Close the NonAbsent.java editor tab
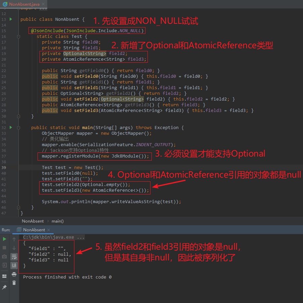 coord(43,4)
